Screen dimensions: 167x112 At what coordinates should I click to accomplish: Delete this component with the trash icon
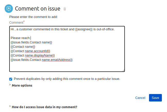65,9
